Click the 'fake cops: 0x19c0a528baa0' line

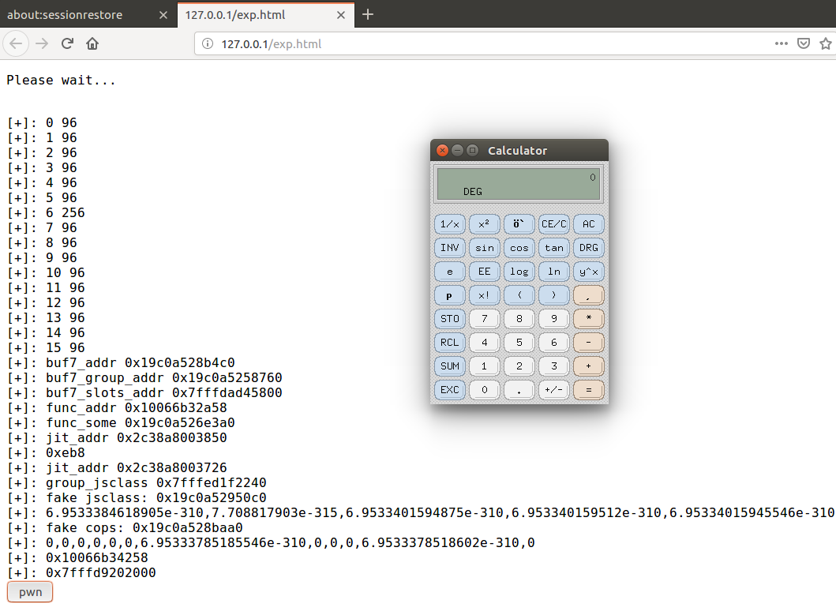pos(125,528)
